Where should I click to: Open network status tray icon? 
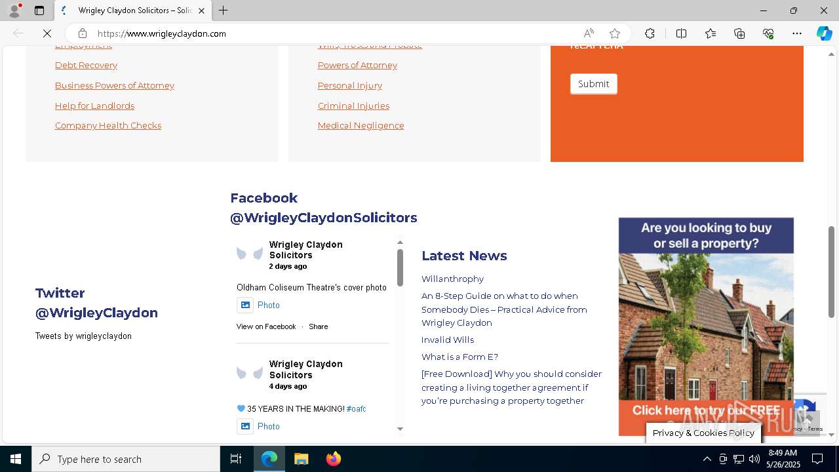click(x=739, y=459)
